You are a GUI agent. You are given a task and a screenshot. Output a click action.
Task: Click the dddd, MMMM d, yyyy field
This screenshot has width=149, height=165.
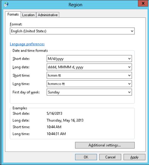(89, 67)
